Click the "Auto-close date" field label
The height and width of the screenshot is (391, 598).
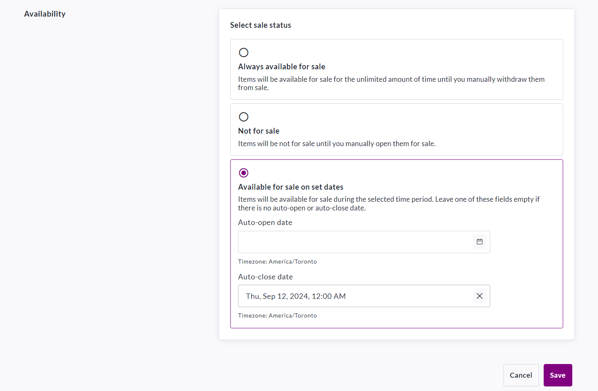pos(265,277)
